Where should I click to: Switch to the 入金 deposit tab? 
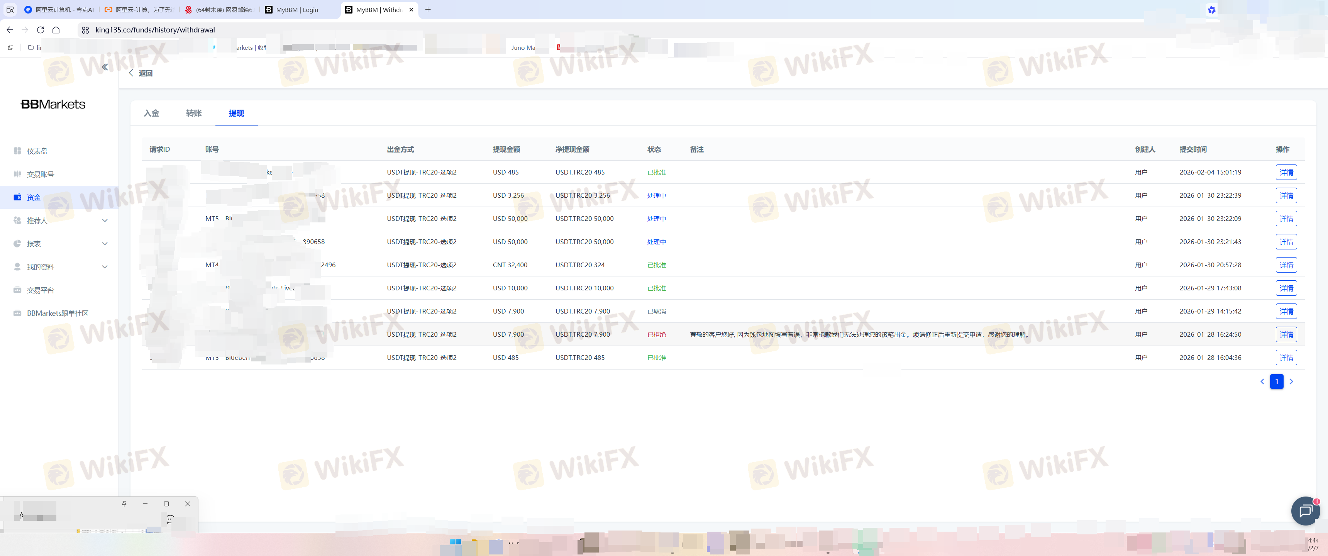[151, 114]
